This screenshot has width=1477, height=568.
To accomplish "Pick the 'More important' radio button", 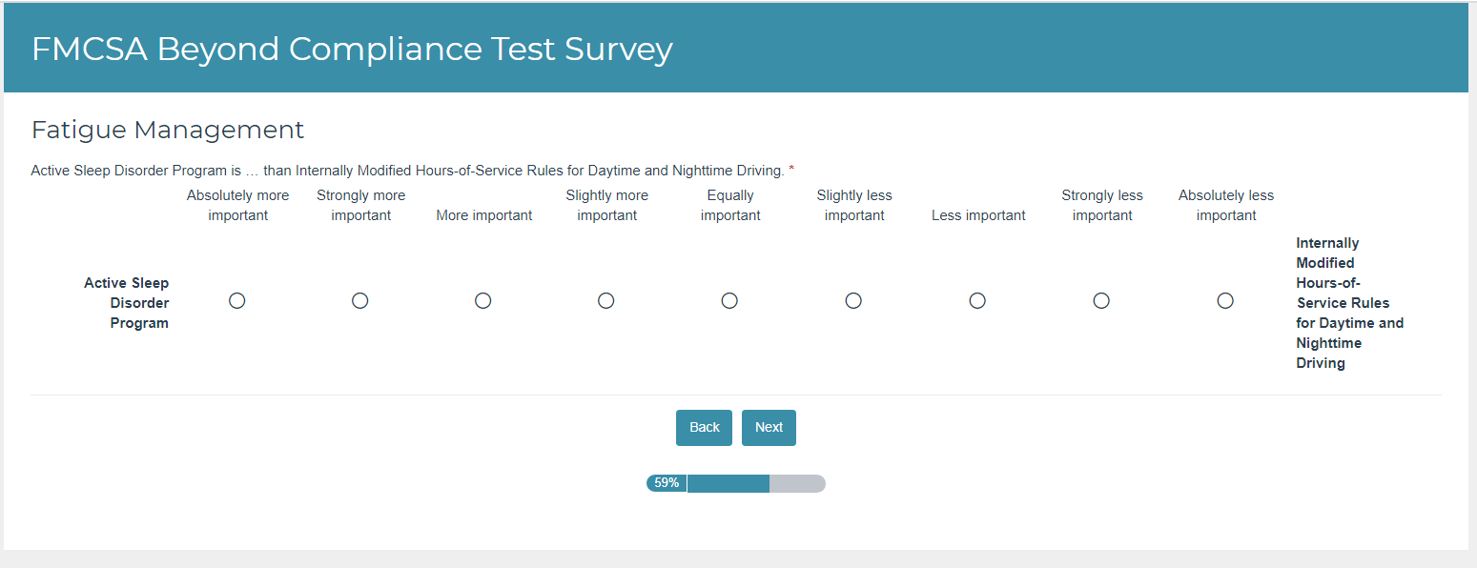I will [x=483, y=300].
